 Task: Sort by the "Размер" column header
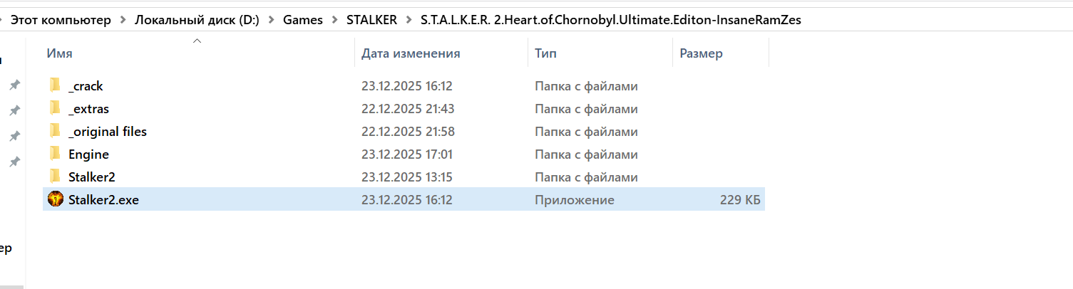tap(701, 53)
